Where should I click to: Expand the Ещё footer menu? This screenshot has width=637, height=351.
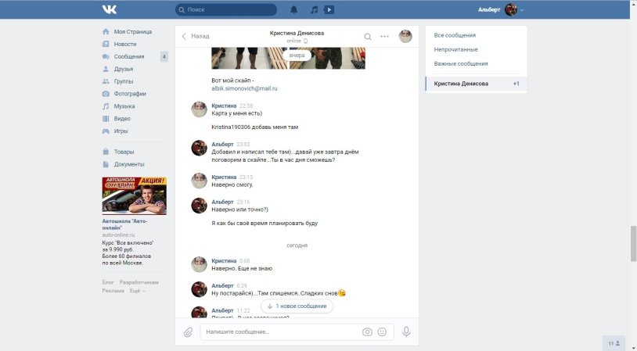136,291
